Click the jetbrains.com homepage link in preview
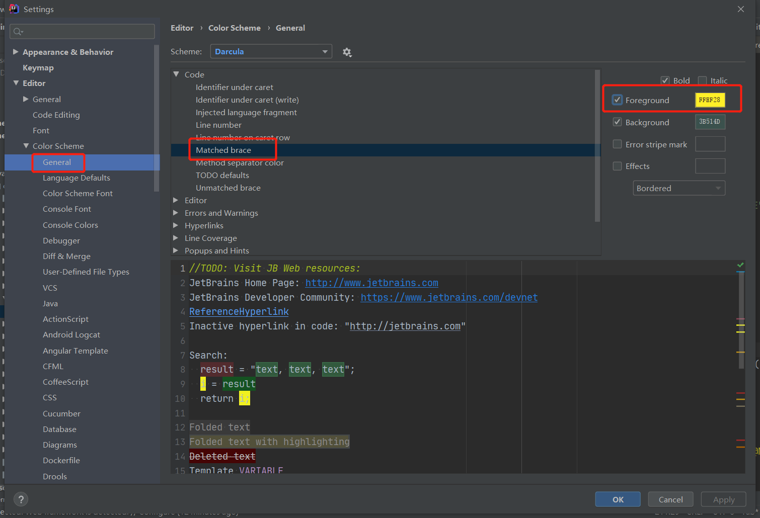The image size is (760, 518). (372, 283)
